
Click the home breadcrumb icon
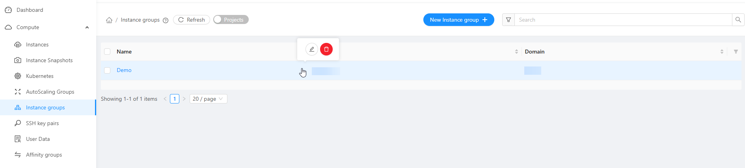(x=109, y=20)
